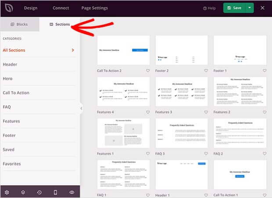Favorite the Features 2 heart
The width and height of the screenshot is (272, 198).
click(265, 112)
